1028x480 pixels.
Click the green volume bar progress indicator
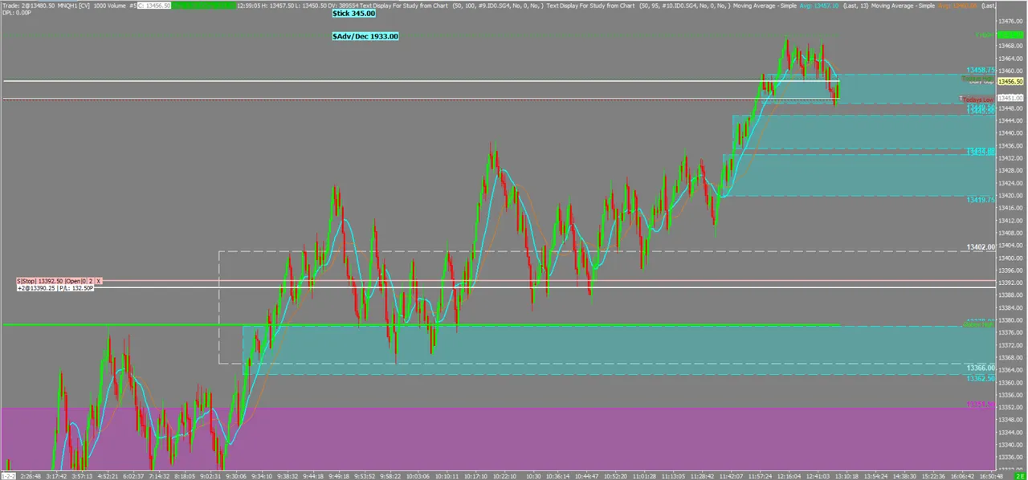[204, 6]
